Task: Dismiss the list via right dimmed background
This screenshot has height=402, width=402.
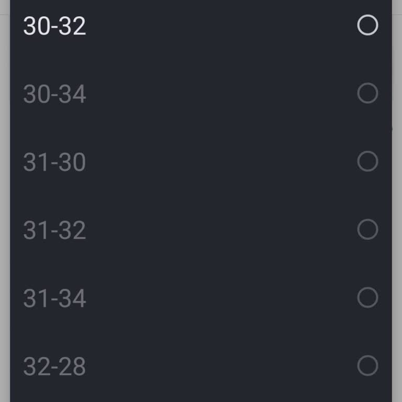Action: (x=397, y=205)
